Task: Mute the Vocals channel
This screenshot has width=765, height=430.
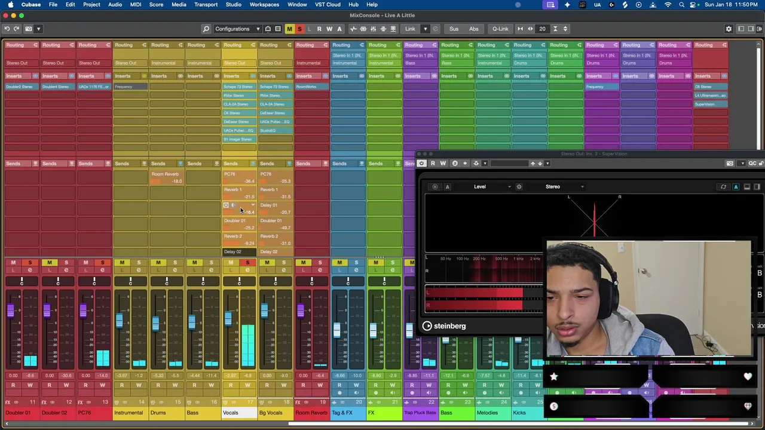Action: [x=231, y=263]
